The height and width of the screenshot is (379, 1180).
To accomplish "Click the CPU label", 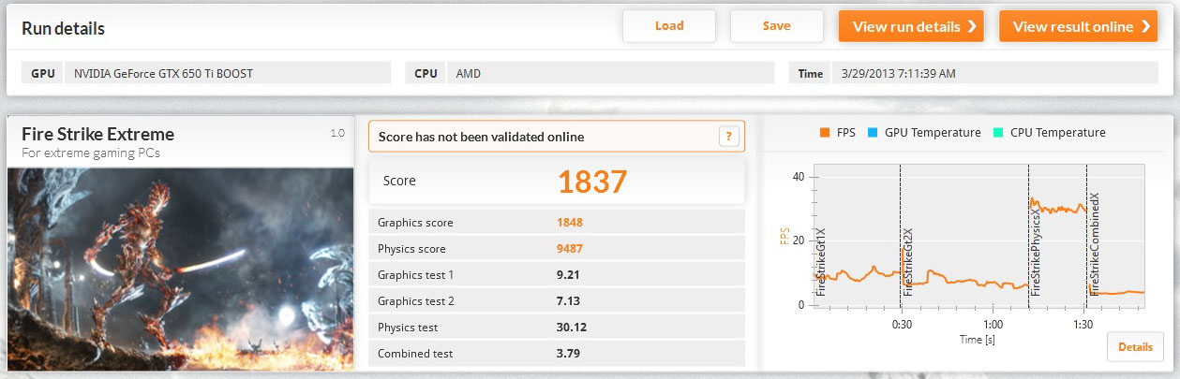I will [426, 73].
